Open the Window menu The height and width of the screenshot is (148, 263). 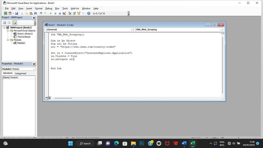pos(86,8)
